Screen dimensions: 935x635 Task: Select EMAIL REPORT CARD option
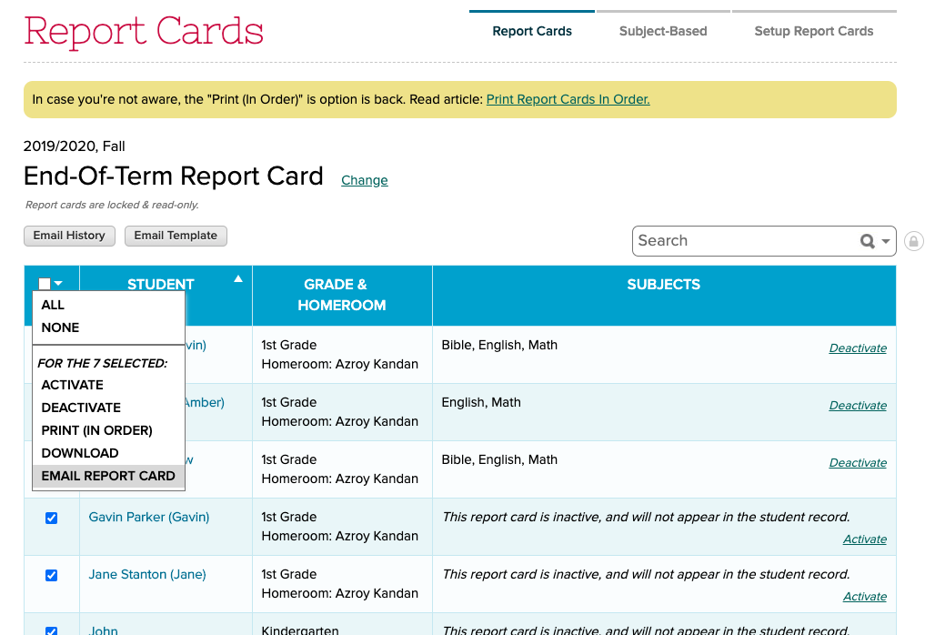click(108, 476)
